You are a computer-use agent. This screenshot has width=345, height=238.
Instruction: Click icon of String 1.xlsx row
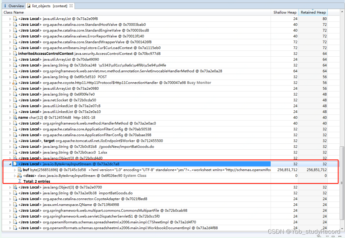point(15,152)
